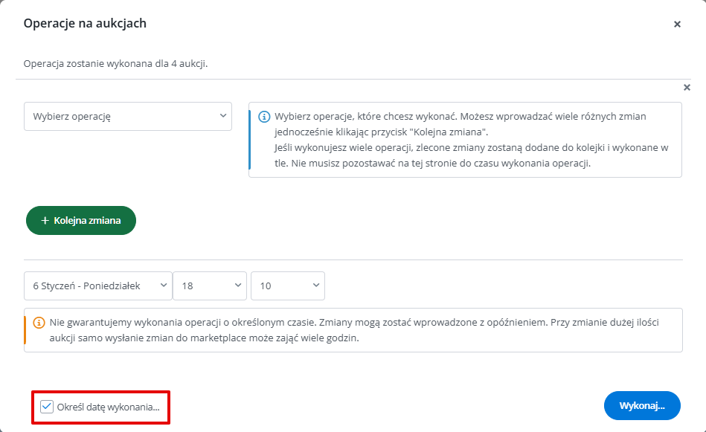The height and width of the screenshot is (432, 706).
Task: Click the warning message about delayed execution
Action: tap(353, 330)
